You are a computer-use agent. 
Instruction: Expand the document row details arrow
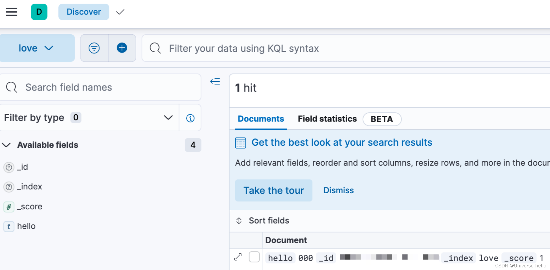pyautogui.click(x=237, y=257)
